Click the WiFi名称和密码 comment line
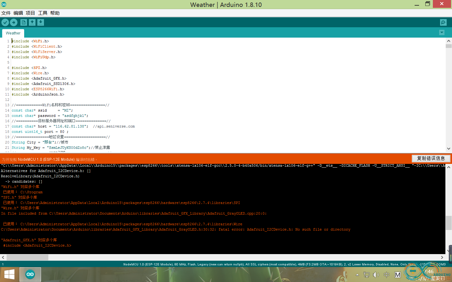Image resolution: width=452 pixels, height=282 pixels. (61, 105)
